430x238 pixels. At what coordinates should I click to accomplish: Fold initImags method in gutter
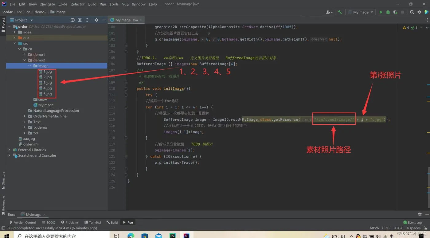click(126, 89)
